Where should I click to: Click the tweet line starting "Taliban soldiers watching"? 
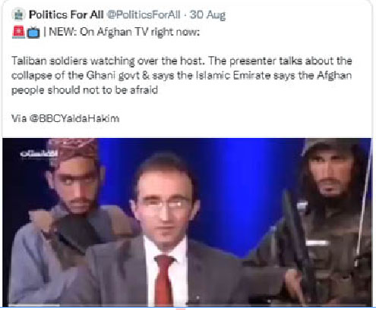[x=182, y=61]
